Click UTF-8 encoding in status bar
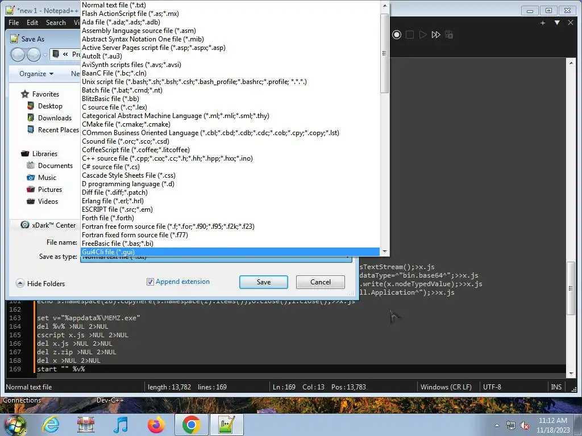The image size is (582, 436). pos(492,387)
